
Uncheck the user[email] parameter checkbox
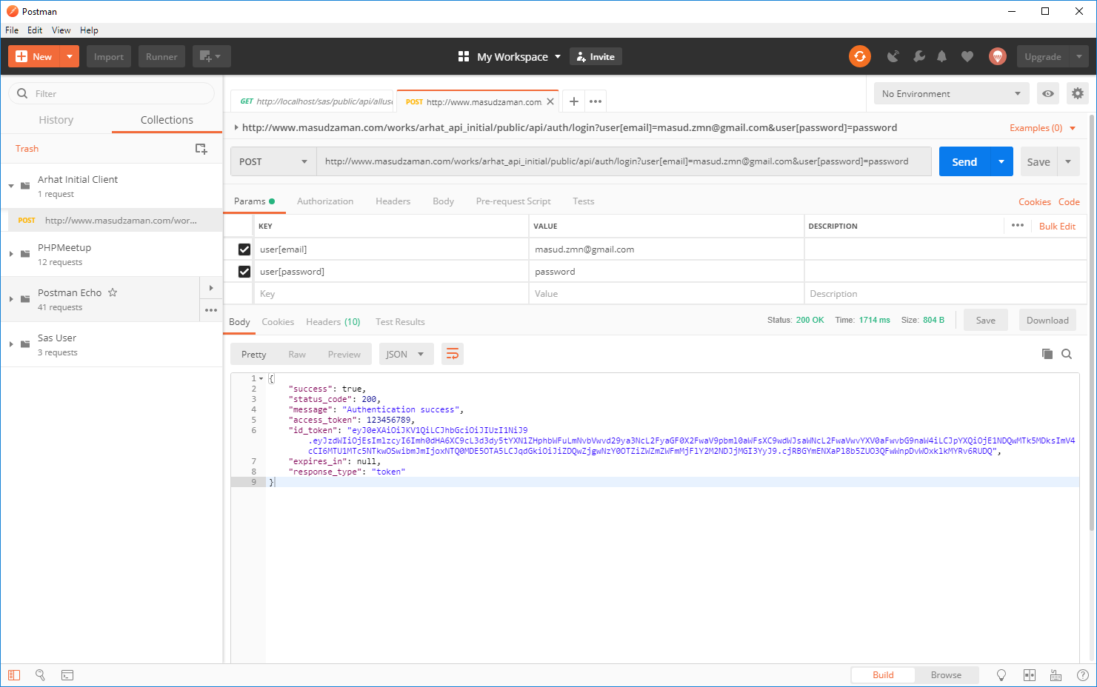(244, 249)
